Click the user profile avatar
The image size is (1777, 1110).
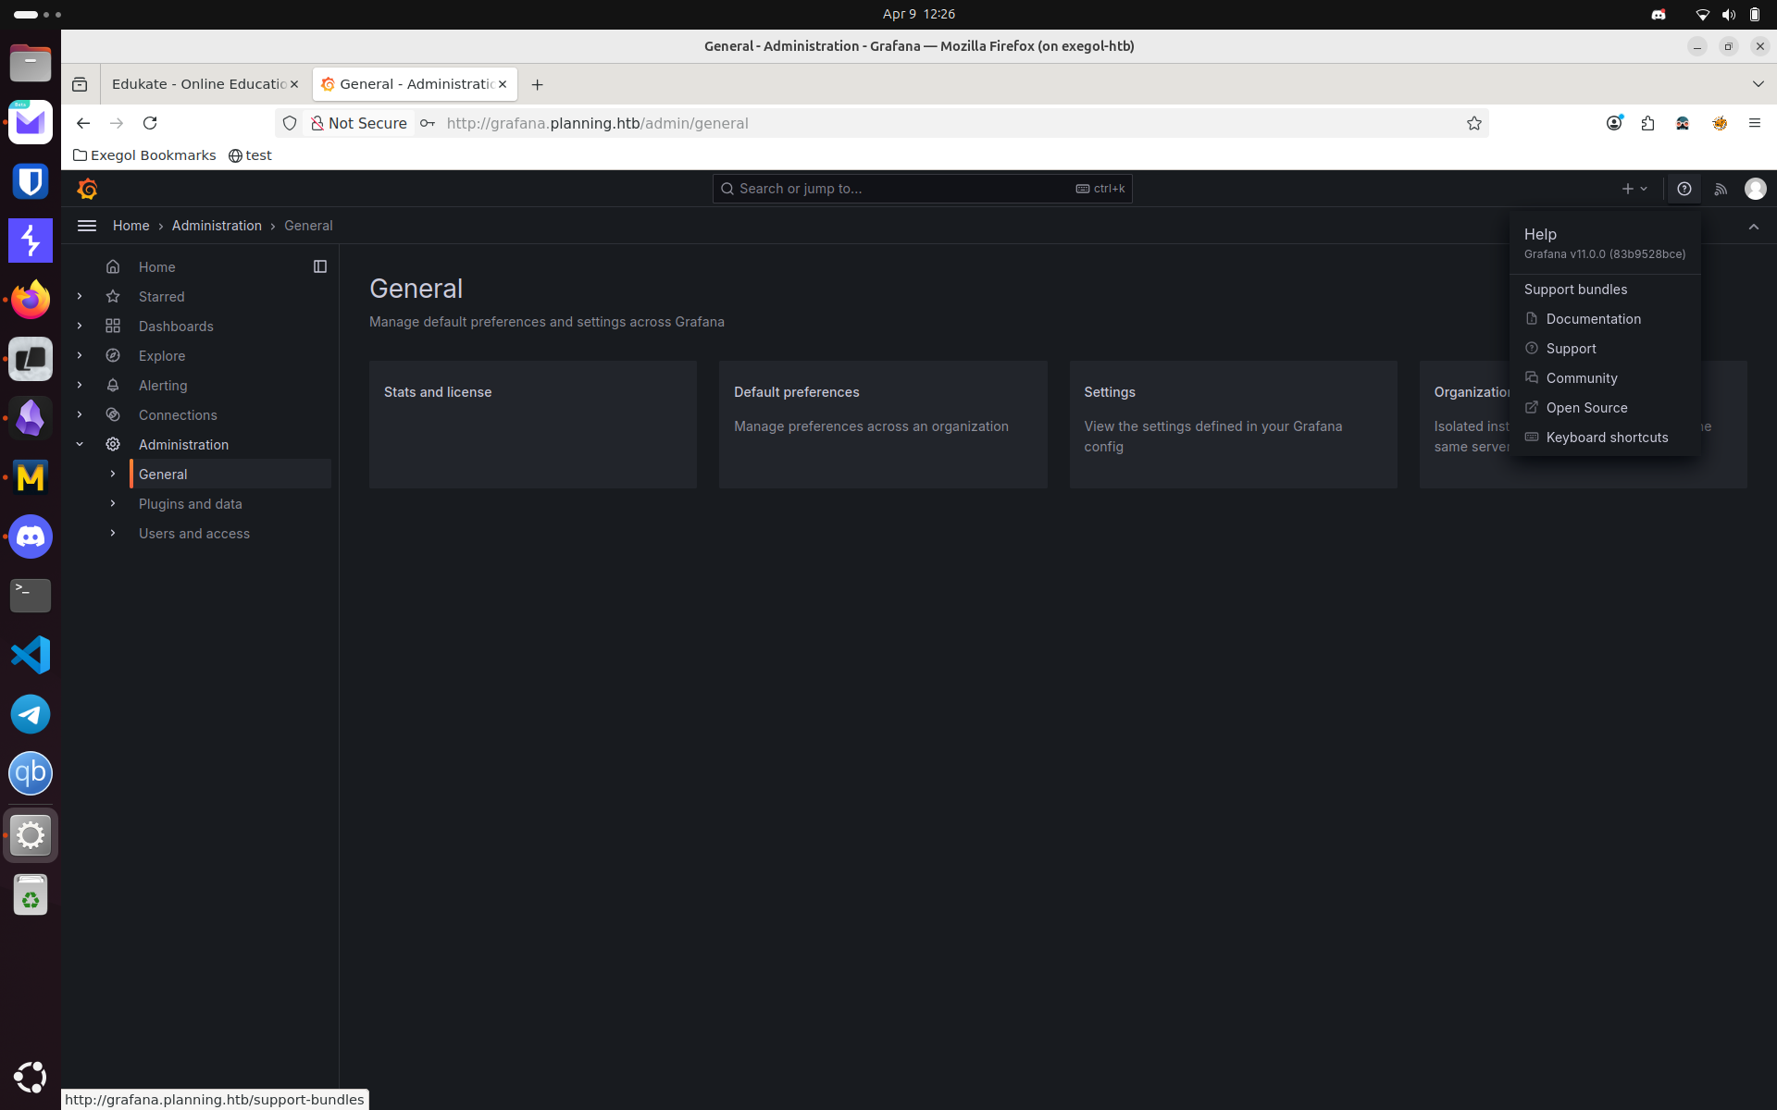1755,189
